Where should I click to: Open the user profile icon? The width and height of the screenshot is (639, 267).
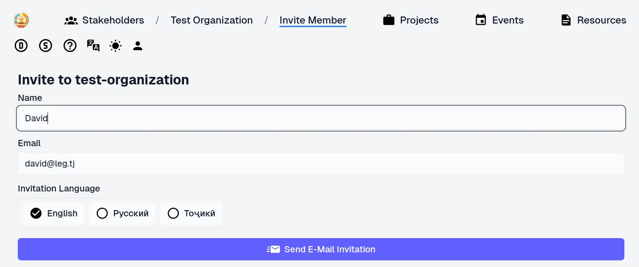(138, 46)
